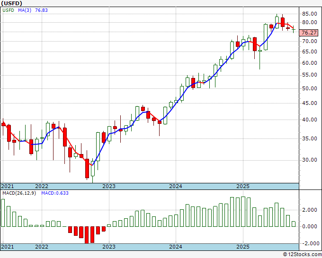Click the lowest red MACD bar near -2.000
322x258 pixels.
pyautogui.click(x=87, y=235)
